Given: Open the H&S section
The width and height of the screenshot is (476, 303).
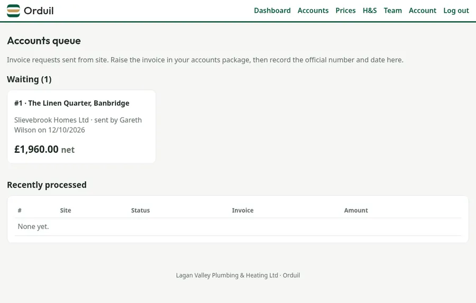Looking at the screenshot, I should click(x=370, y=11).
